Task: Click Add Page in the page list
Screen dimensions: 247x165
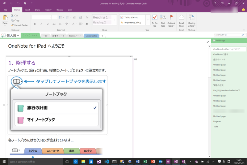Action: [x=219, y=41]
